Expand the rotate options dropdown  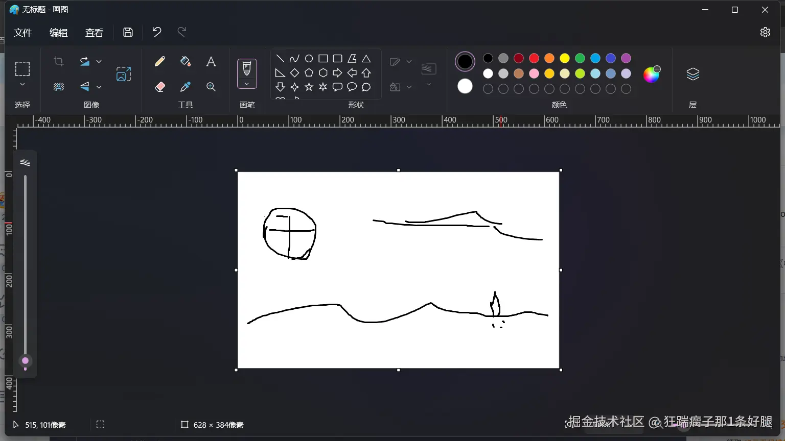[99, 62]
